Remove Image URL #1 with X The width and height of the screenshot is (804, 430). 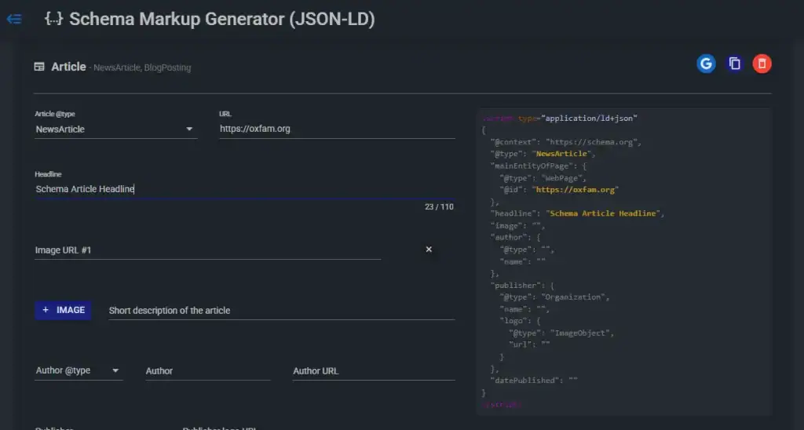429,249
